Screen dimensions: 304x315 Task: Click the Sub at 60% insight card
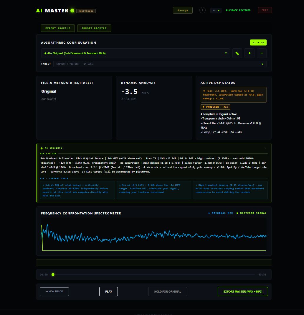(77, 190)
